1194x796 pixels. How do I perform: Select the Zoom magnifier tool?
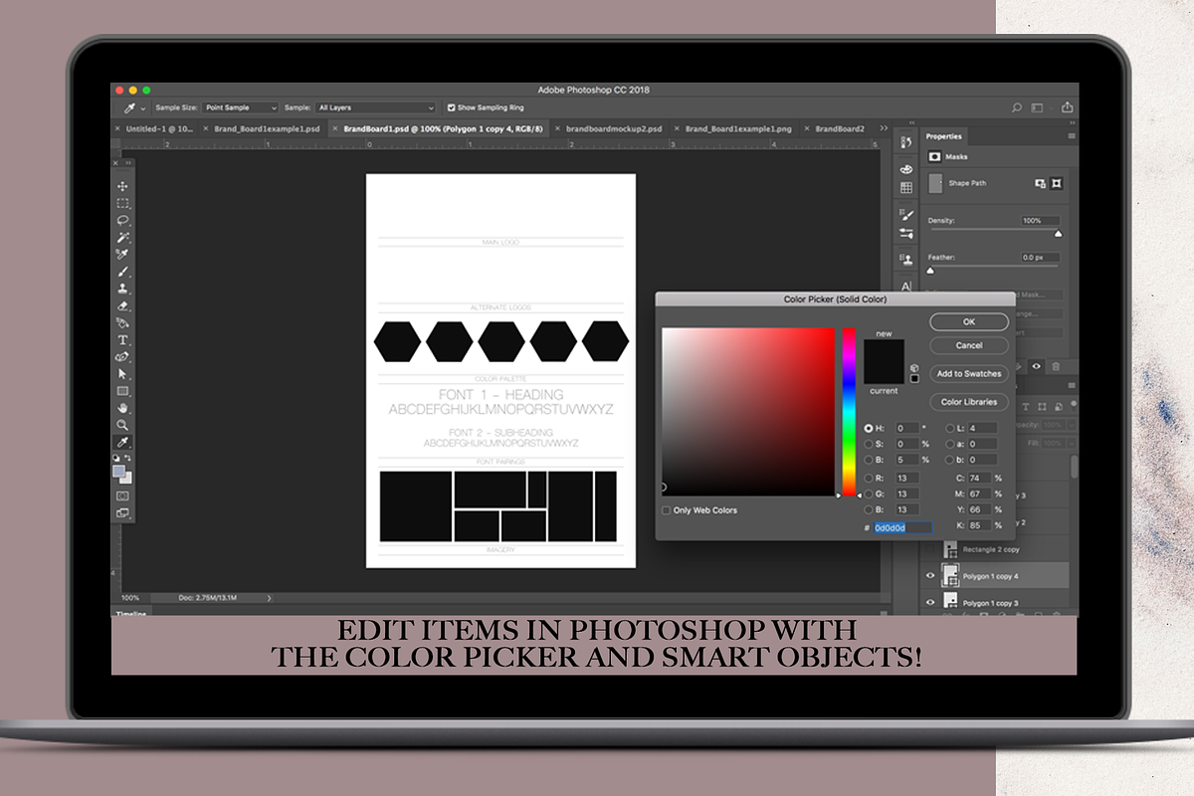pos(123,424)
